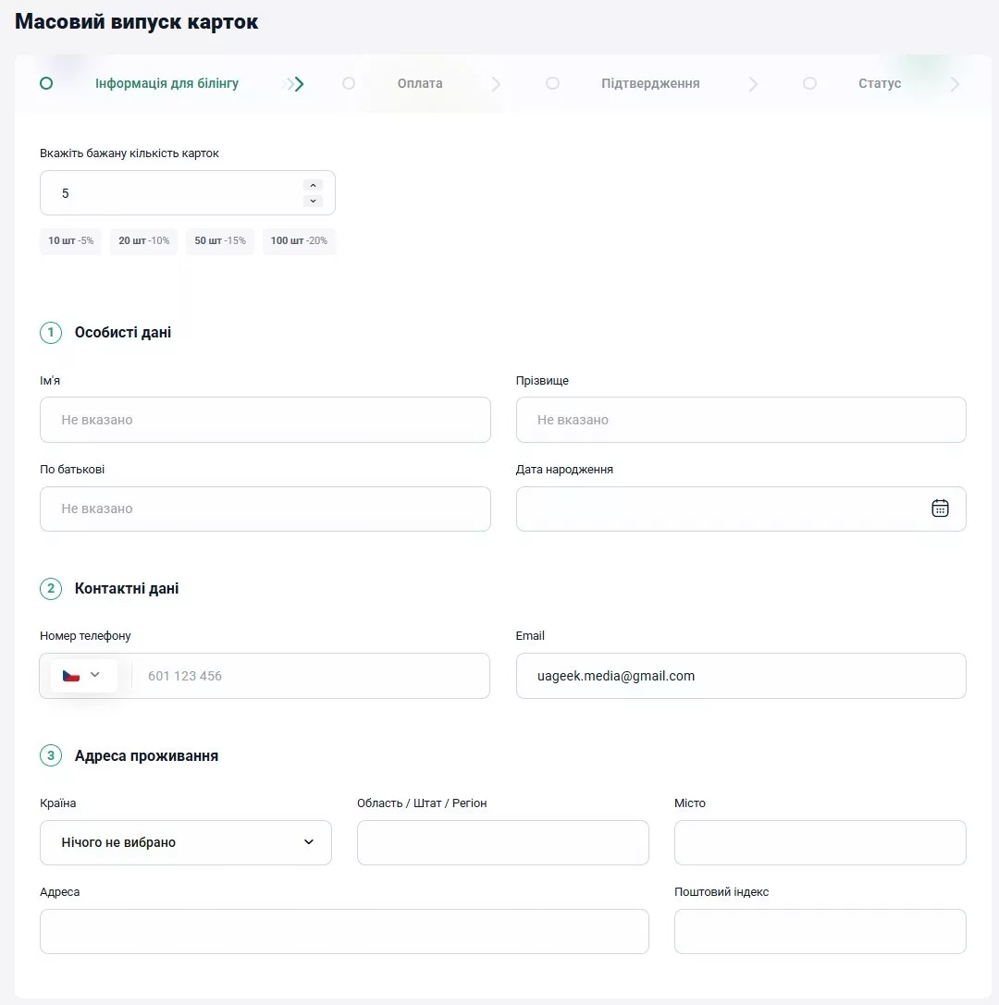Viewport: 999px width, 1005px height.
Task: Click the Поштовий індекс field
Action: pyautogui.click(x=820, y=931)
